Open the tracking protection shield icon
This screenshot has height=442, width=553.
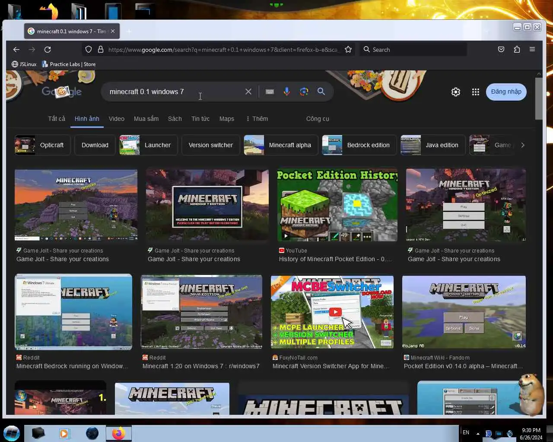click(89, 50)
